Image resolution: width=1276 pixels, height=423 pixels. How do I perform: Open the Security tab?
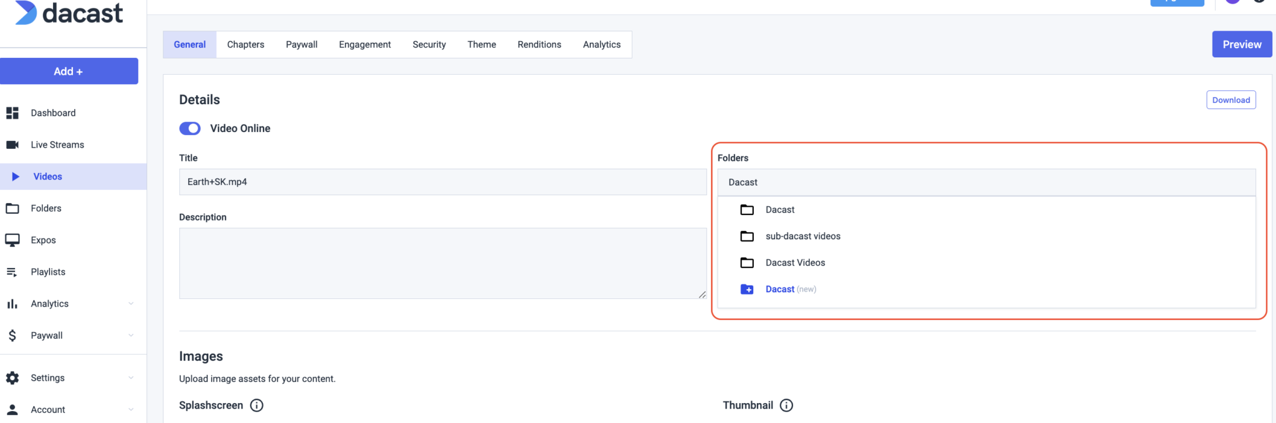pos(429,44)
